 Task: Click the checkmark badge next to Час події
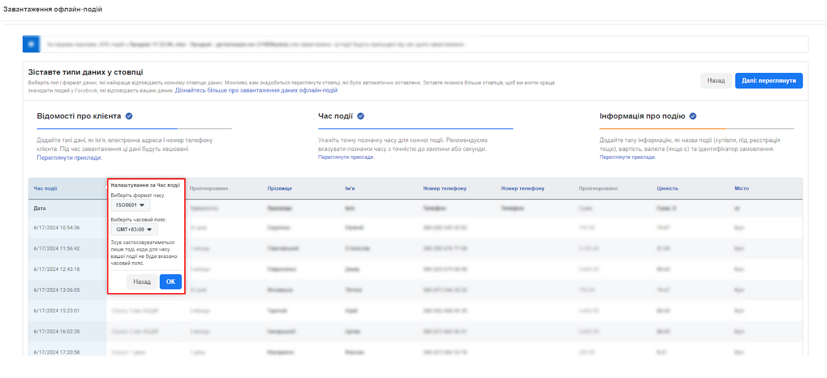point(361,116)
